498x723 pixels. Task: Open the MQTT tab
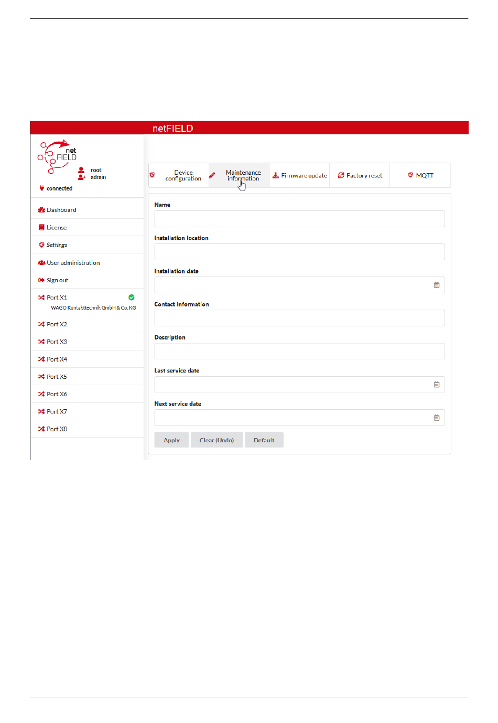(420, 175)
